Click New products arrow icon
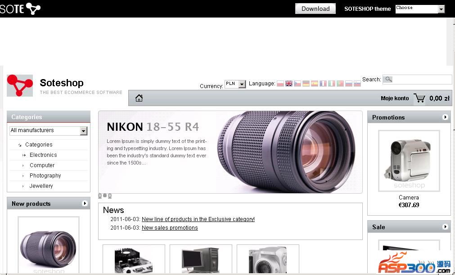The image size is (455, 275). 85,204
